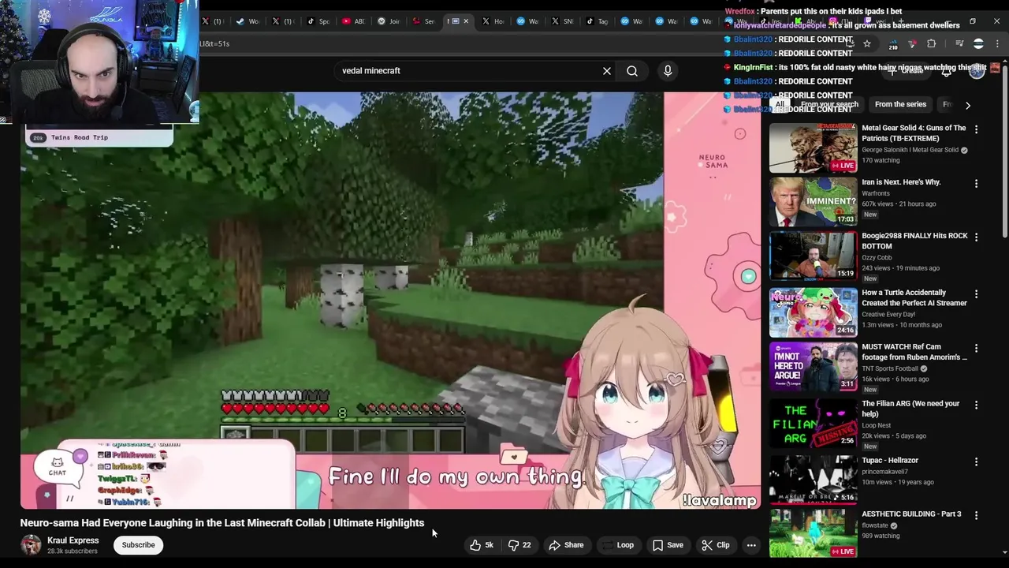
Task: Click the 'TNT Sports Football' channel name
Action: [x=890, y=368]
